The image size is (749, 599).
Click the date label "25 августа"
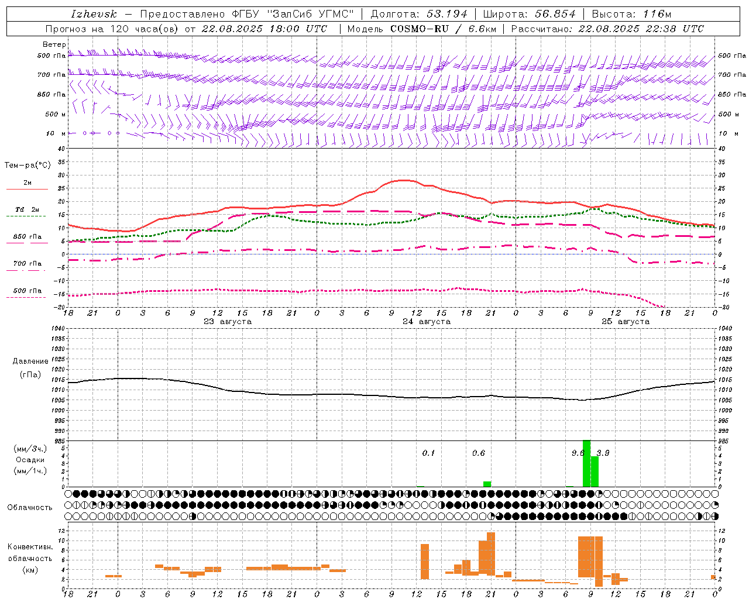pos(626,322)
